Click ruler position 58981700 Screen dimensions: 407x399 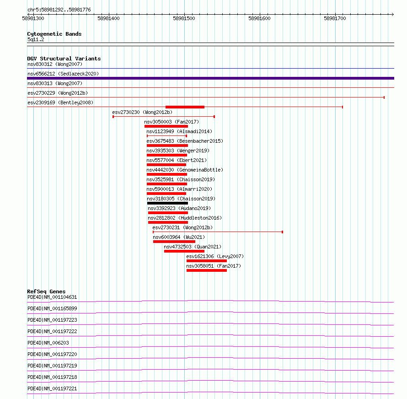pyautogui.click(x=335, y=18)
